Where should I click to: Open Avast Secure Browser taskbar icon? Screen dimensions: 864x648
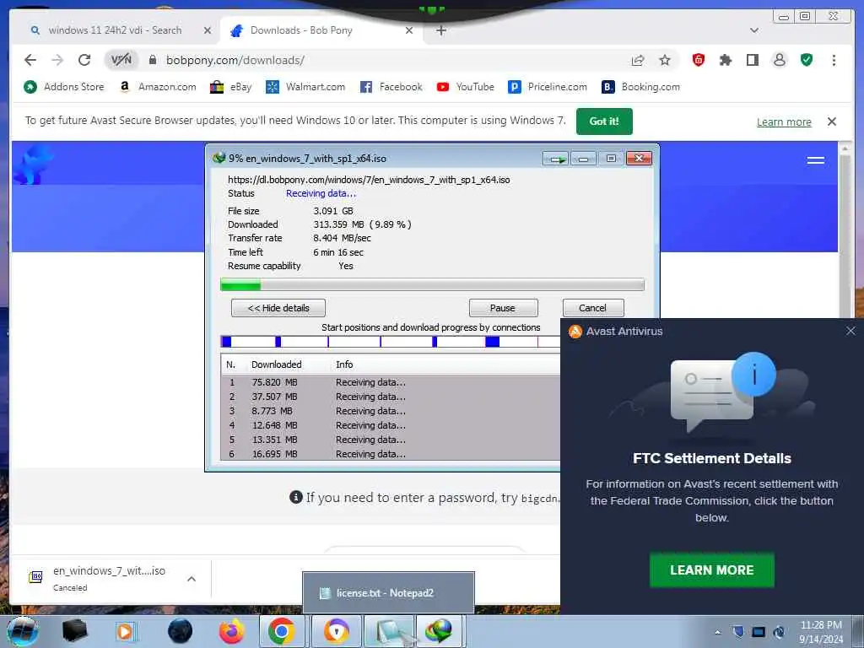pyautogui.click(x=336, y=631)
